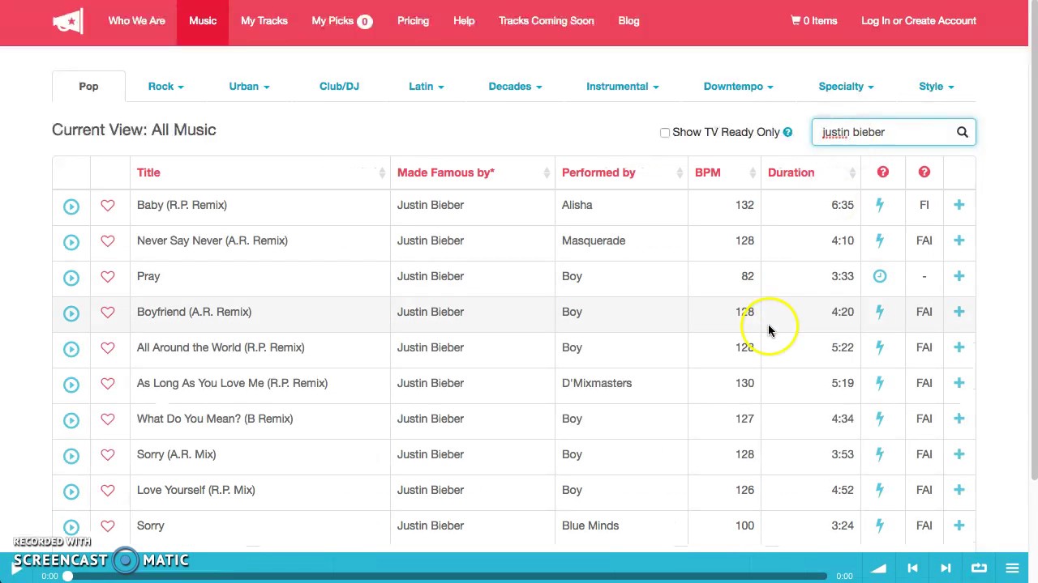The image size is (1038, 583).
Task: Open help tooltip beside Show TV Ready Only
Action: [787, 132]
